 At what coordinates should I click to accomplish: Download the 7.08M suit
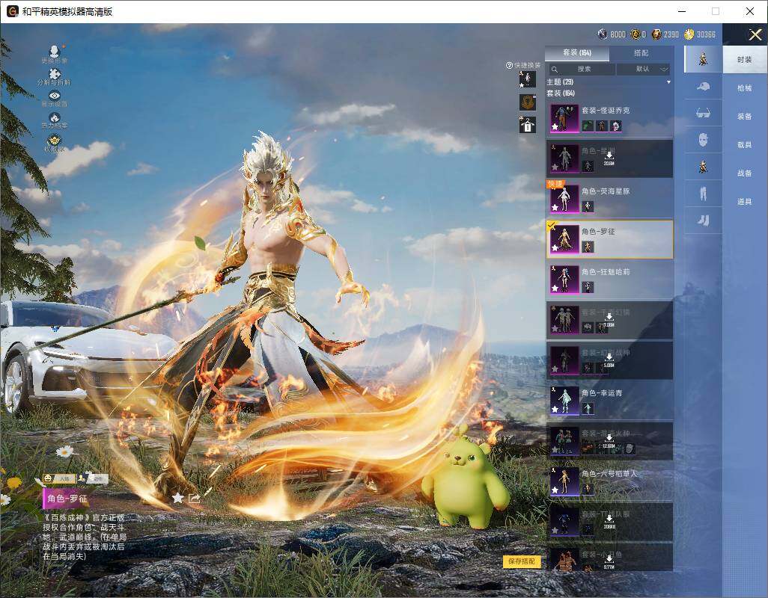point(609,320)
